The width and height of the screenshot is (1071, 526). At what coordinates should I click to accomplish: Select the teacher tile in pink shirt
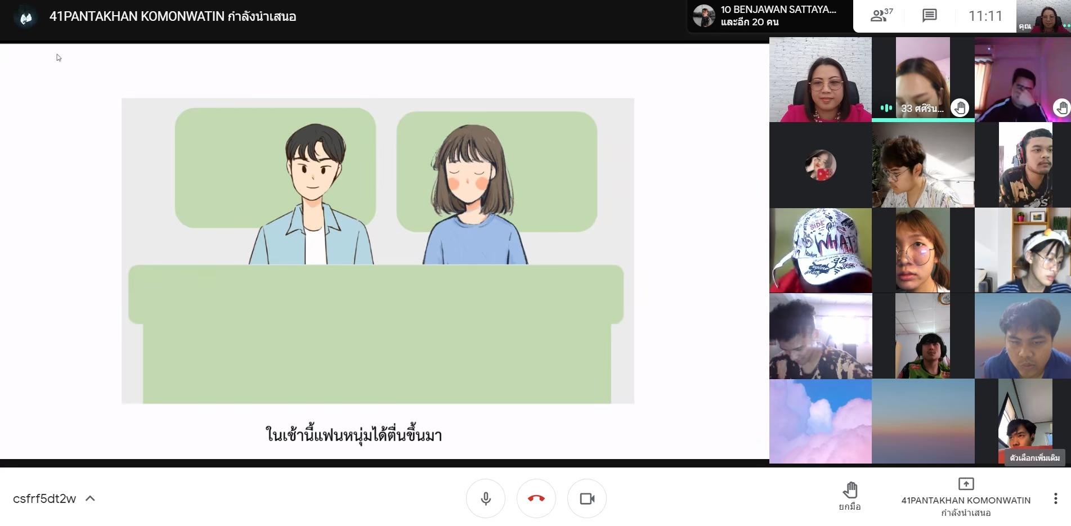pos(821,80)
